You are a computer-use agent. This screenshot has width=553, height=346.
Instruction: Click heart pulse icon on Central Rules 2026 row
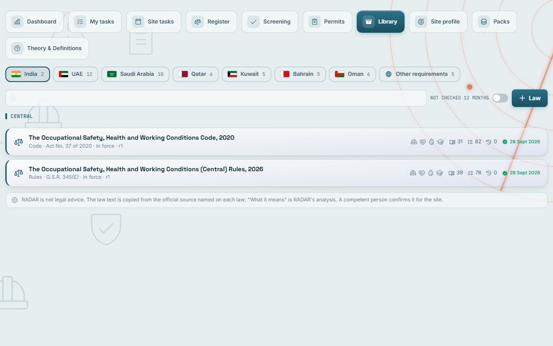(421, 173)
